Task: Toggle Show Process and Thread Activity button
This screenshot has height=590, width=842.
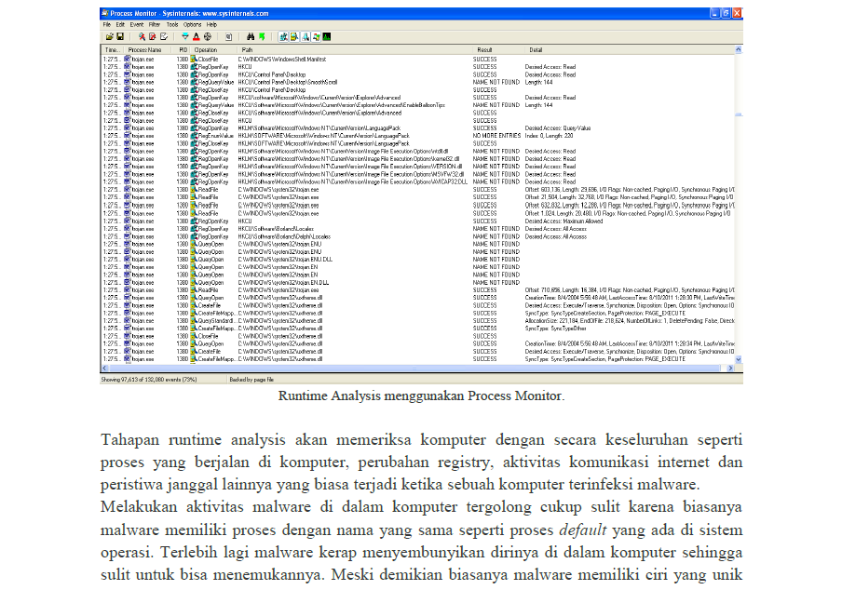Action: [x=317, y=36]
